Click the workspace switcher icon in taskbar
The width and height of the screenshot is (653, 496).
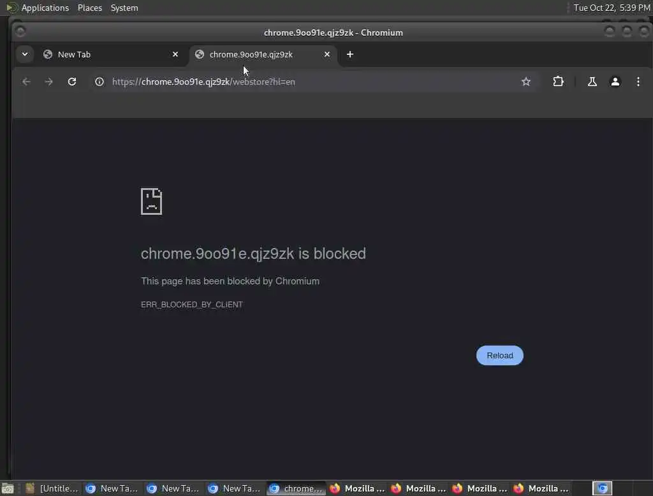point(602,488)
